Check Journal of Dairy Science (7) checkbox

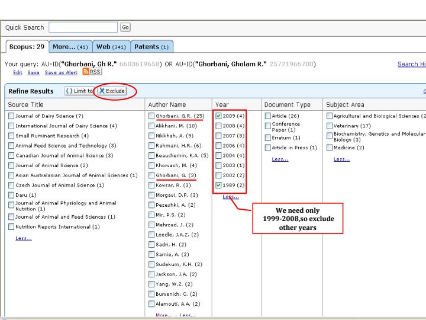11,116
